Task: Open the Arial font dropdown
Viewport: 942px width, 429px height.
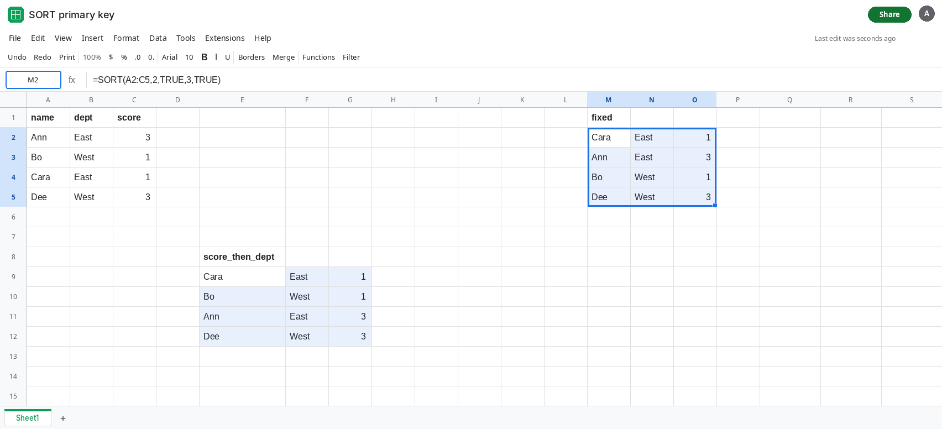Action: (170, 57)
